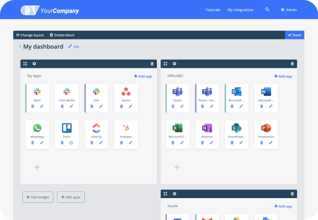
Task: Open the OIH app tile
Action: [96, 98]
